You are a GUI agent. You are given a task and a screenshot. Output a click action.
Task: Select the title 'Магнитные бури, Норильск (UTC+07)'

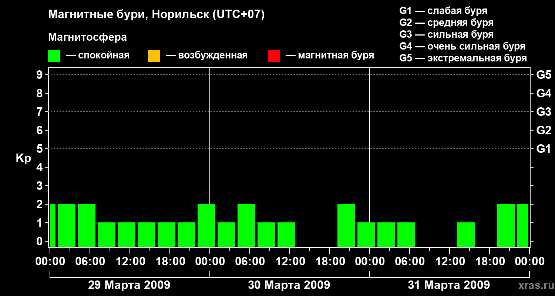[157, 15]
